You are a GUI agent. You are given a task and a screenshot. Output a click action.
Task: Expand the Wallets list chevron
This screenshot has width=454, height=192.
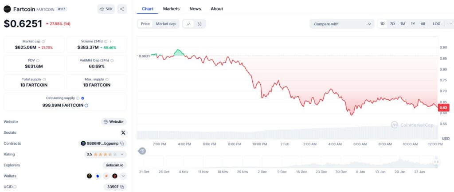tap(123, 176)
